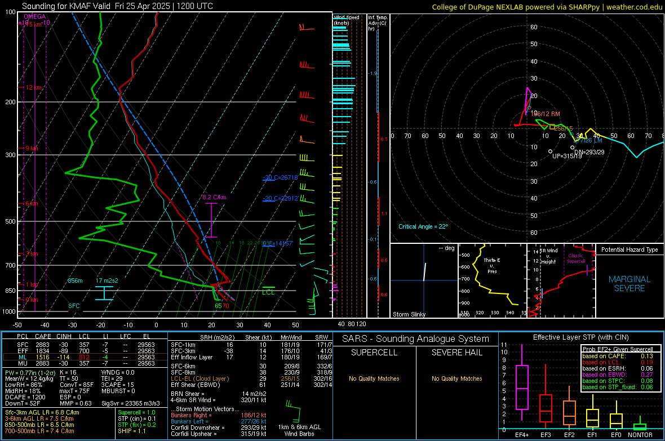665x441 pixels.
Task: Click the 'OMEGA' label on the skew-T
Action: (x=35, y=16)
